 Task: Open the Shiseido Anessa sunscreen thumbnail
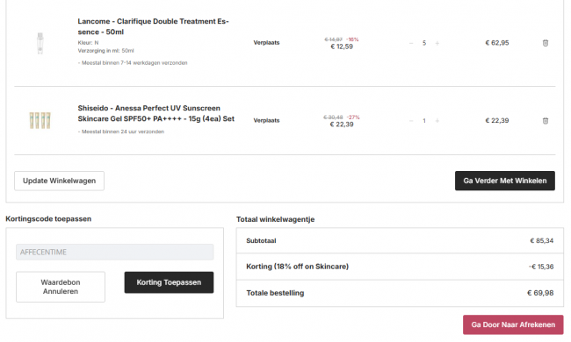click(x=40, y=120)
